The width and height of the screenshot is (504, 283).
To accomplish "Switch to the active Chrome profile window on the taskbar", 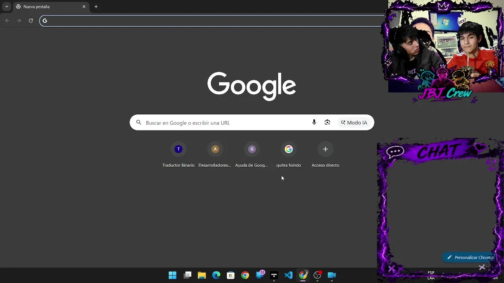I will [x=303, y=275].
